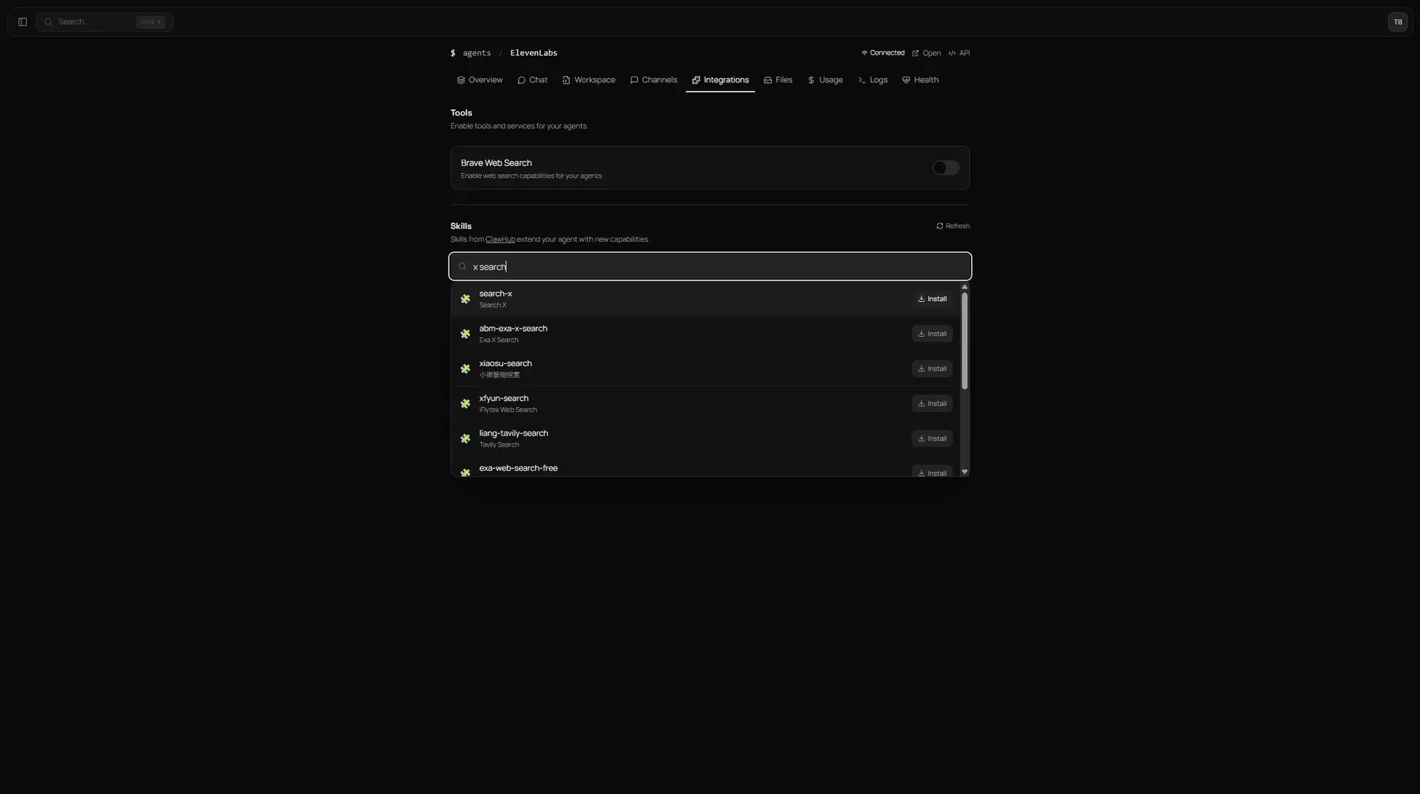Click the global Search field at top
The image size is (1420, 794).
coord(105,22)
